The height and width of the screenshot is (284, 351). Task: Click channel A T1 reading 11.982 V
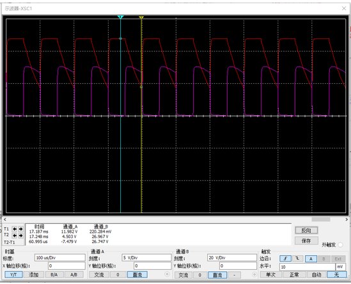pos(69,232)
